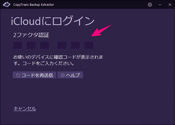Click the CopyTrans Backup Extractor title text
The image size is (175, 125).
point(34,5)
